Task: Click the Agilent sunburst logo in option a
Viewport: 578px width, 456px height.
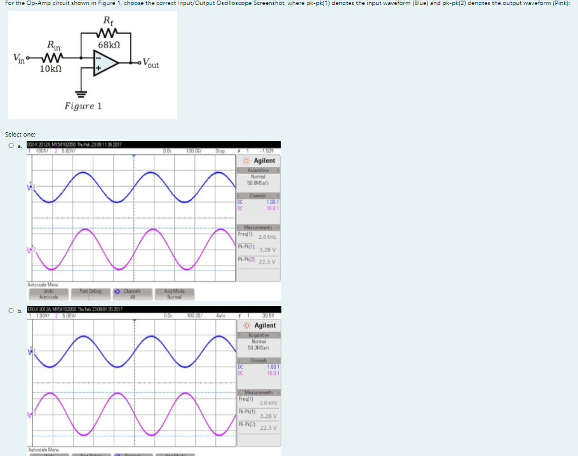Action: (x=245, y=161)
